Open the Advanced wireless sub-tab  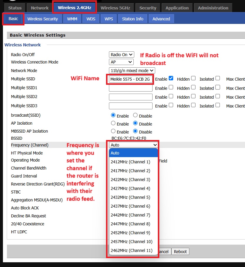[161, 19]
